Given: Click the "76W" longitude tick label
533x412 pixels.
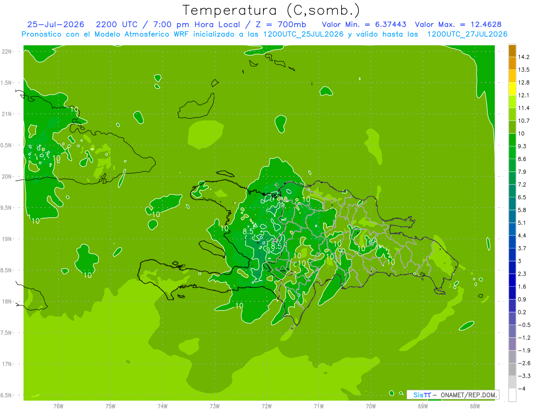Looking at the screenshot, I should point(58,406).
